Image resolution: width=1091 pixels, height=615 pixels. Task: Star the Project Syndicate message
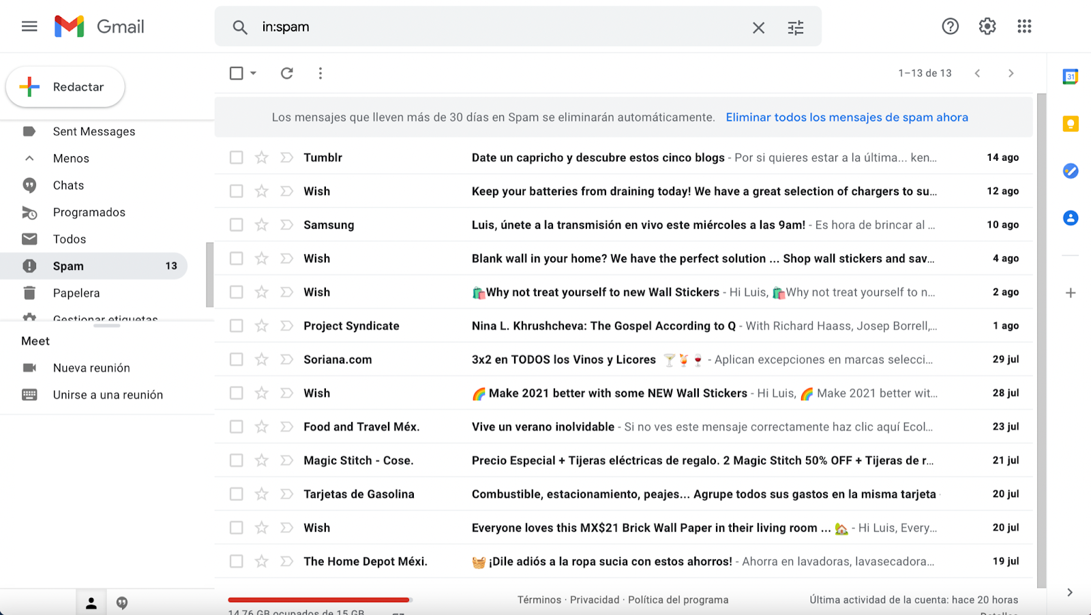pos(261,326)
